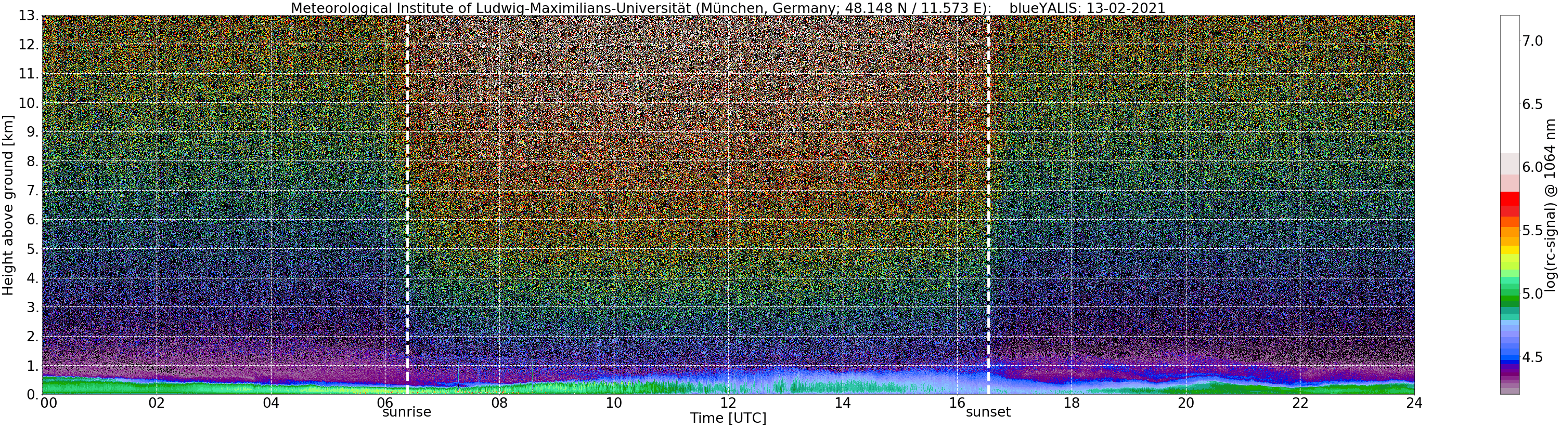Screen dimensions: 1561x428
Task: Click the '18' tick on the time axis
Action: click(1072, 403)
